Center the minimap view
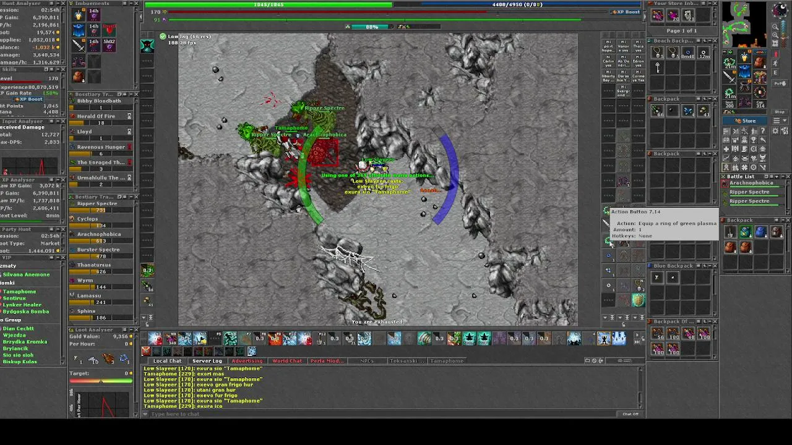The height and width of the screenshot is (445, 792). [775, 44]
